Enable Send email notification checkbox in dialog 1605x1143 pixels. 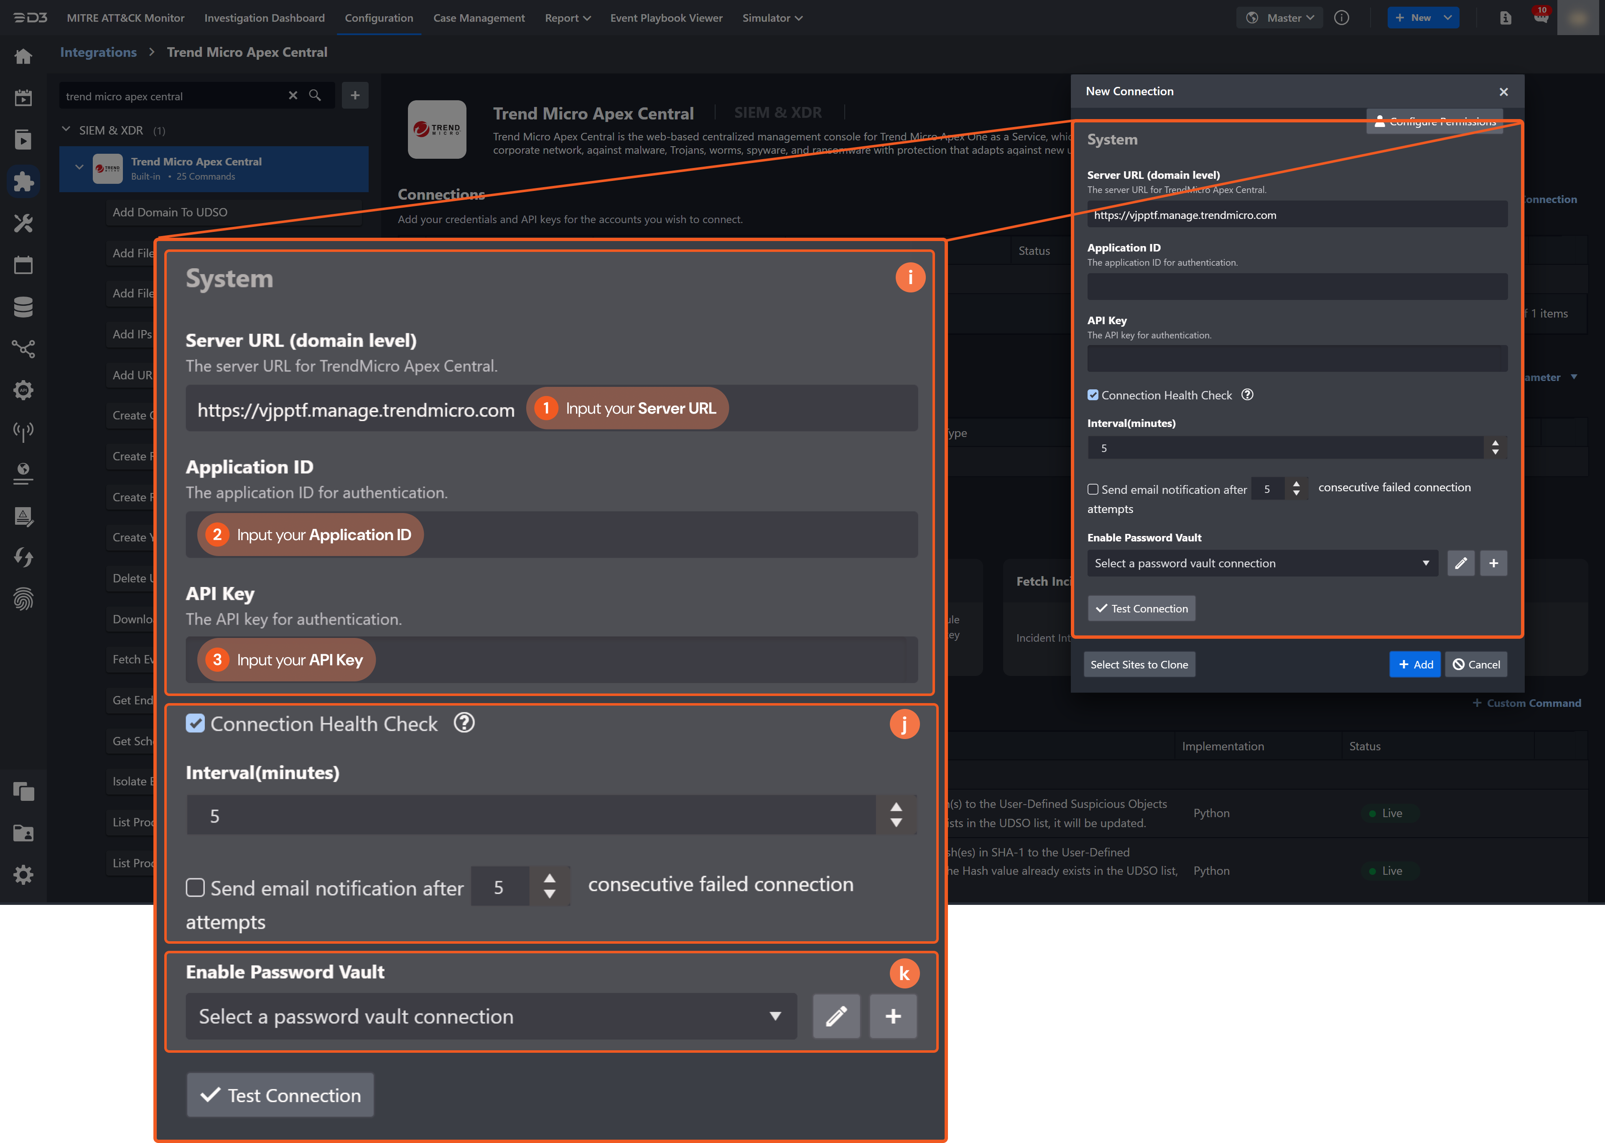(1093, 489)
